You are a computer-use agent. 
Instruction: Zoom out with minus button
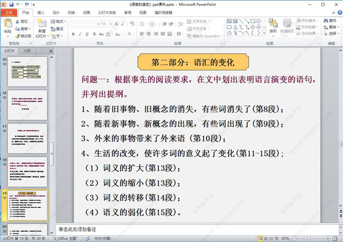click(294, 239)
